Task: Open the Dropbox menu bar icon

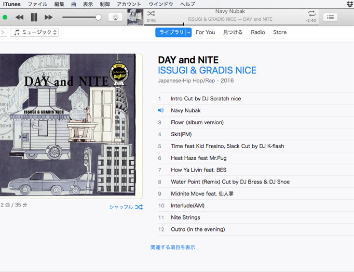Action: click(x=350, y=4)
